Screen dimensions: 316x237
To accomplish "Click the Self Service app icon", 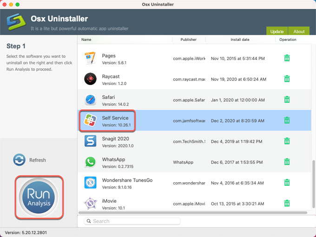I will coord(90,120).
